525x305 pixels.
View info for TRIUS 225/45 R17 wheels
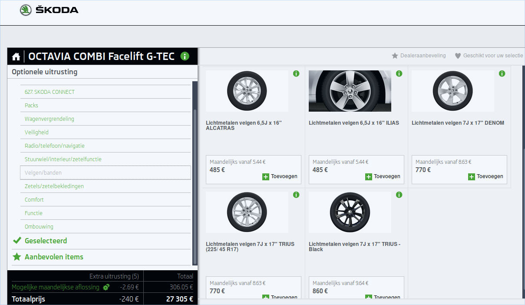point(296,195)
